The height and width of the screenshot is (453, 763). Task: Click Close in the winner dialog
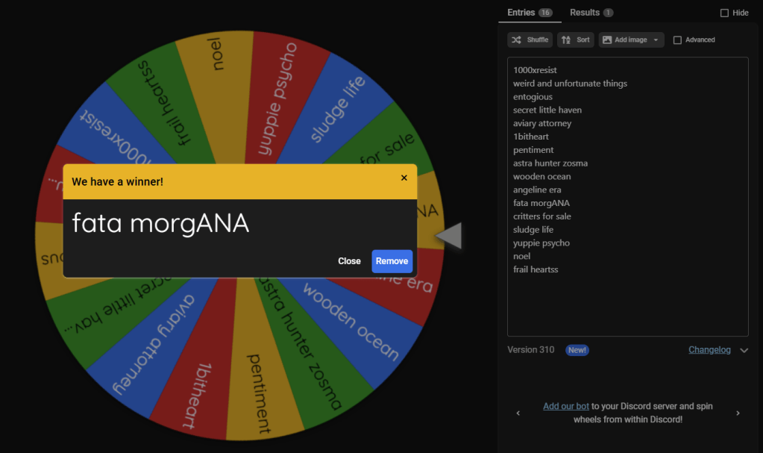(349, 261)
